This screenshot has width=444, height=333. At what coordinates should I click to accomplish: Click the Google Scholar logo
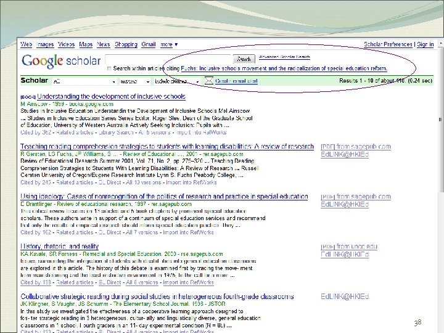tap(61, 61)
